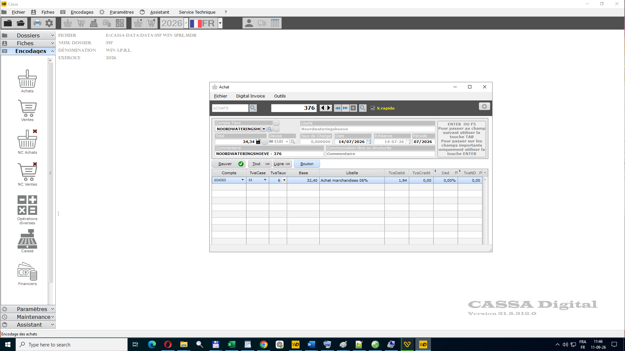Open the Digital Invoice menu

pos(250,96)
